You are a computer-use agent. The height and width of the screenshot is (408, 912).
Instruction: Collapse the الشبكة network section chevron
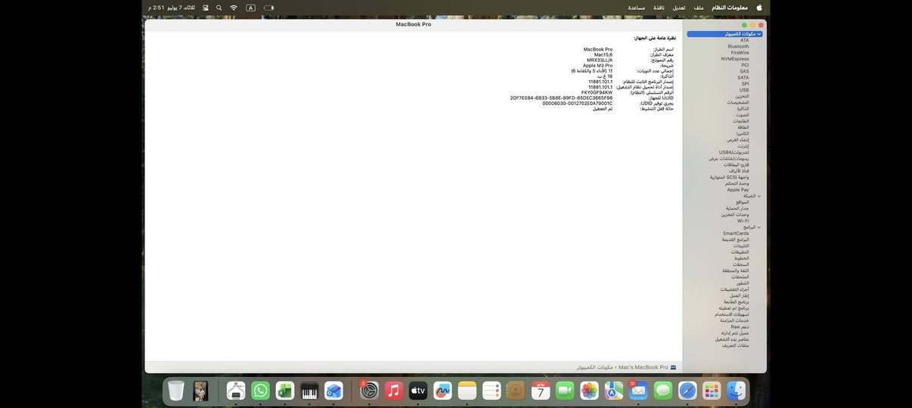click(759, 196)
